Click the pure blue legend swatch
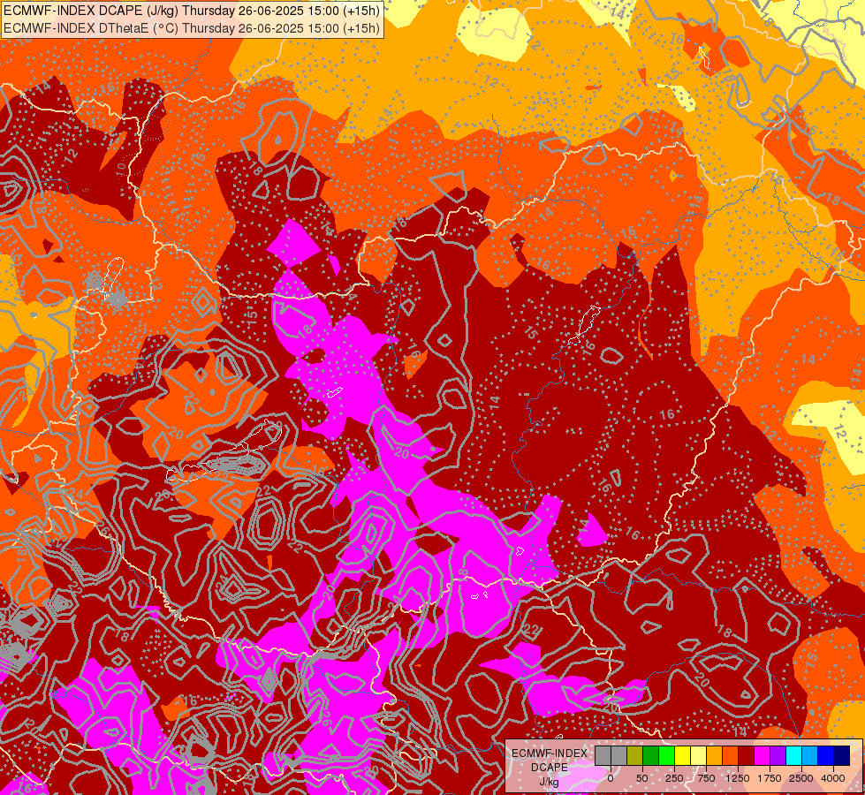The width and height of the screenshot is (865, 795). pyautogui.click(x=826, y=755)
